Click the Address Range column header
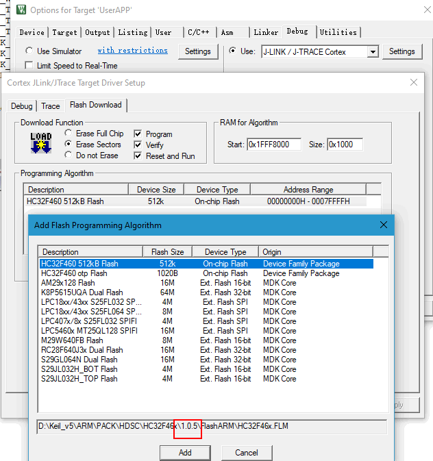Image resolution: width=433 pixels, height=461 pixels. point(308,190)
